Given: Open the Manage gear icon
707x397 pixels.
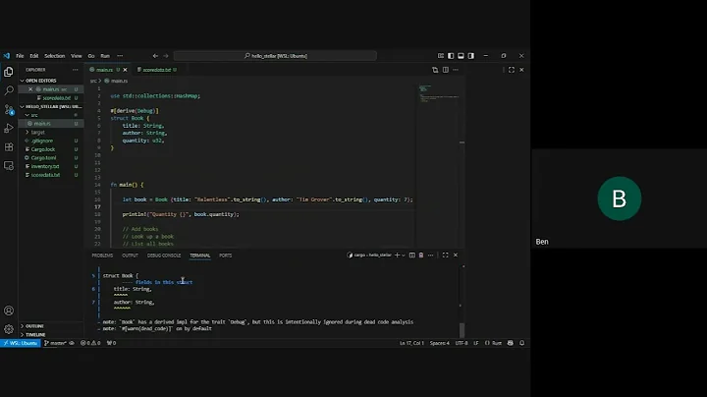Looking at the screenshot, I should pyautogui.click(x=9, y=329).
